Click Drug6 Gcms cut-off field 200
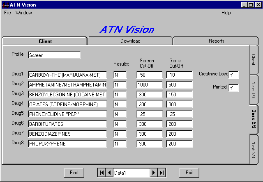The height and width of the screenshot is (182, 263). pyautogui.click(x=179, y=124)
